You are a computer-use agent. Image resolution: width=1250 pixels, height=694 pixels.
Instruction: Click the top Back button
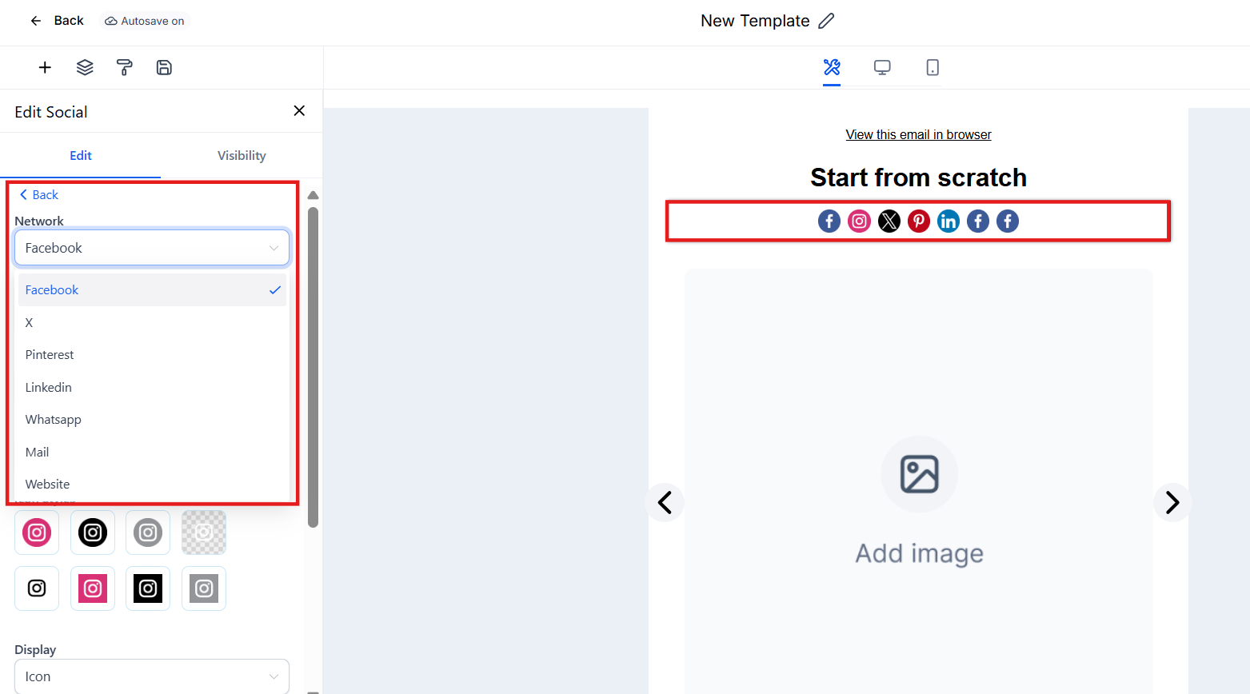coord(57,21)
